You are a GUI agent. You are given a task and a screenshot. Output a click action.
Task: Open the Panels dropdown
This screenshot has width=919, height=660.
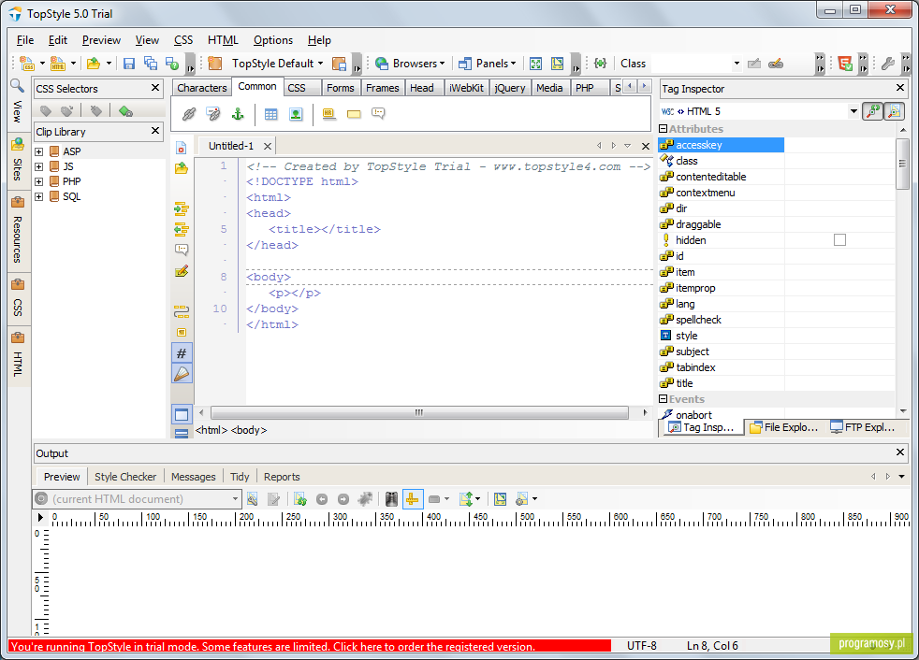[x=487, y=64]
